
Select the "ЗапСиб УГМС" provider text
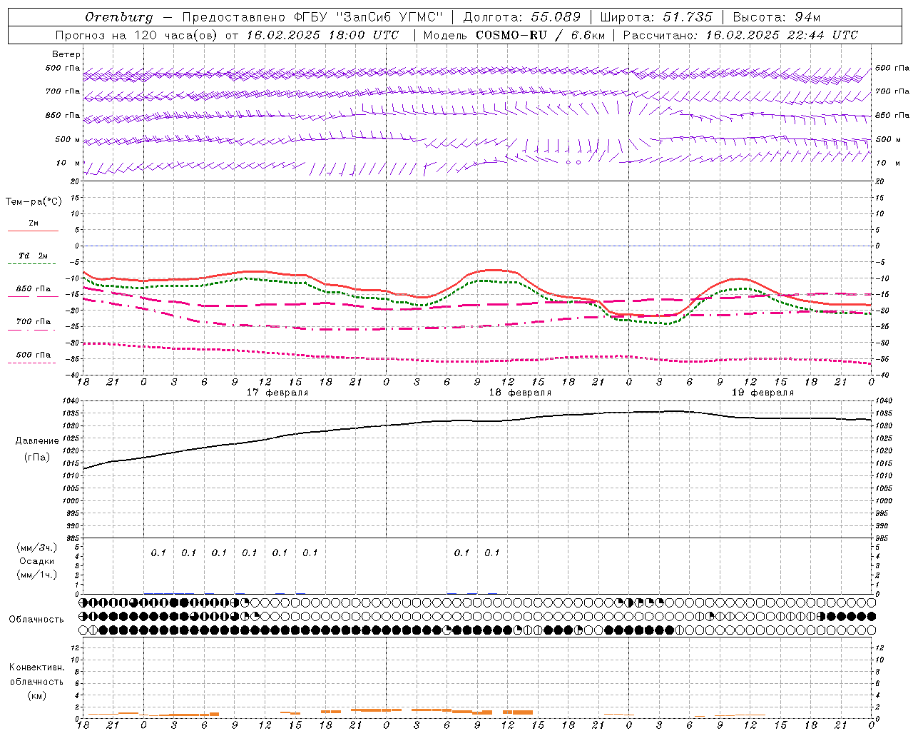(x=389, y=17)
